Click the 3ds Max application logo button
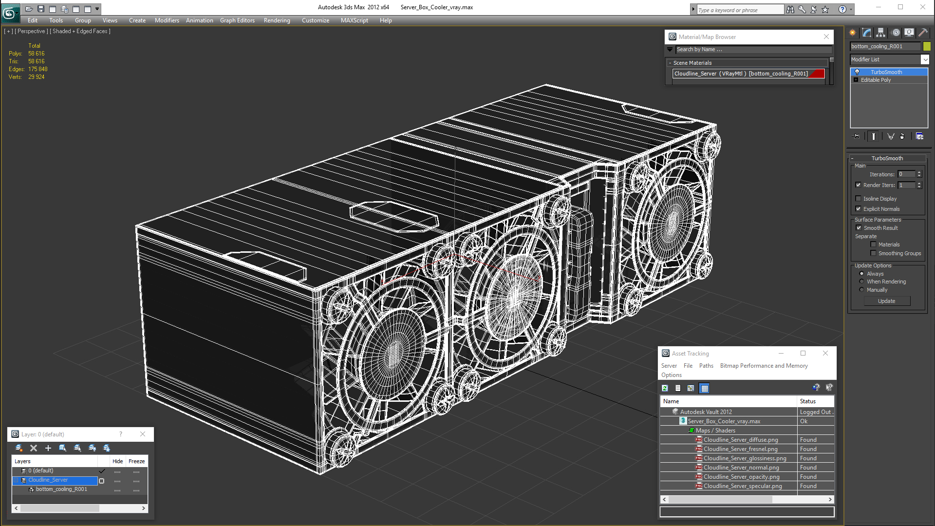Viewport: 935px width, 526px height. [x=10, y=13]
